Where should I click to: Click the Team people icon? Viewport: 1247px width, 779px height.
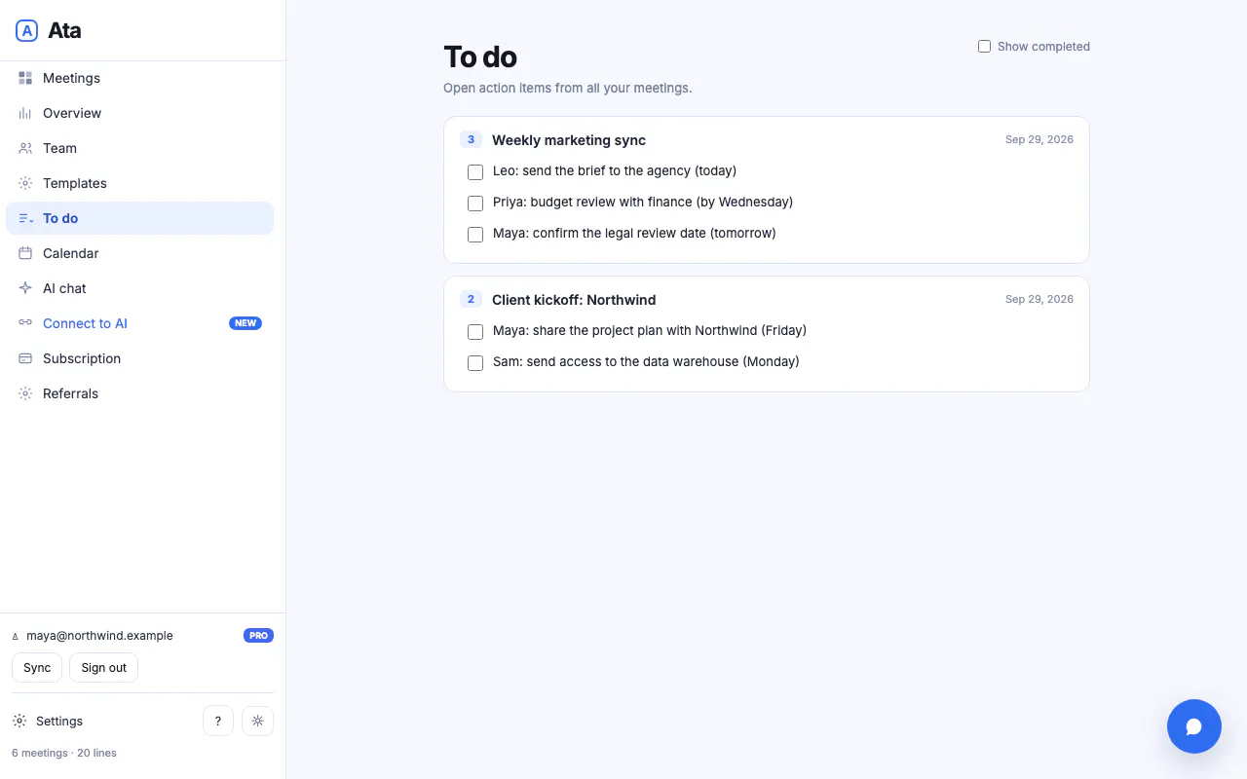(x=25, y=148)
